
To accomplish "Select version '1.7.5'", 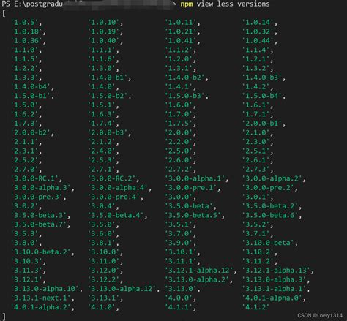I will point(179,124).
